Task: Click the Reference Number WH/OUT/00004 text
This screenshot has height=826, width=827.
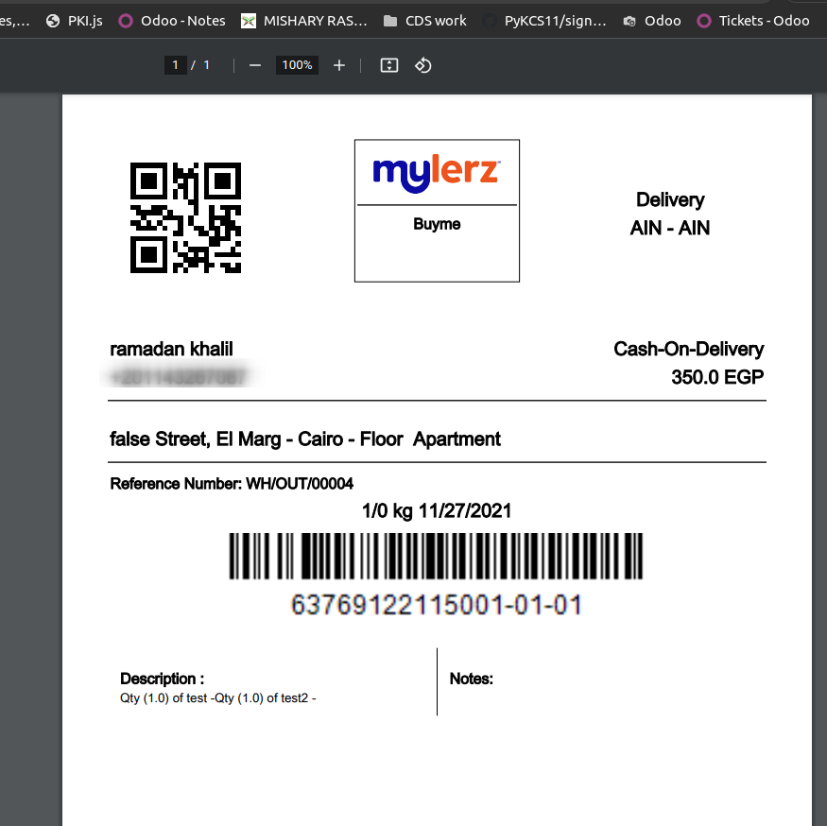Action: (x=232, y=484)
